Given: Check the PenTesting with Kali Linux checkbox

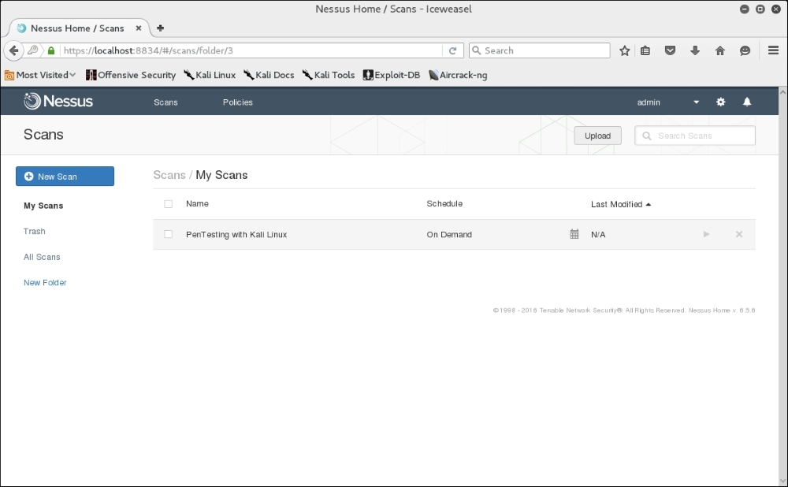Looking at the screenshot, I should click(x=169, y=234).
